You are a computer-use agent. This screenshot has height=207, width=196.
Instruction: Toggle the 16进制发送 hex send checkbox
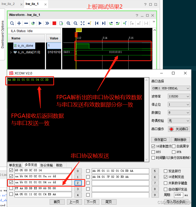(x=165, y=177)
